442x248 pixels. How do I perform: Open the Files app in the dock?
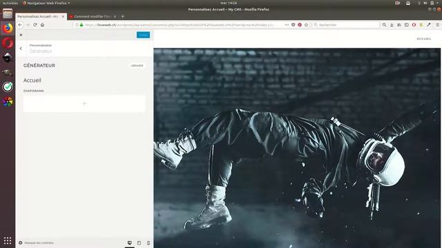point(8,14)
